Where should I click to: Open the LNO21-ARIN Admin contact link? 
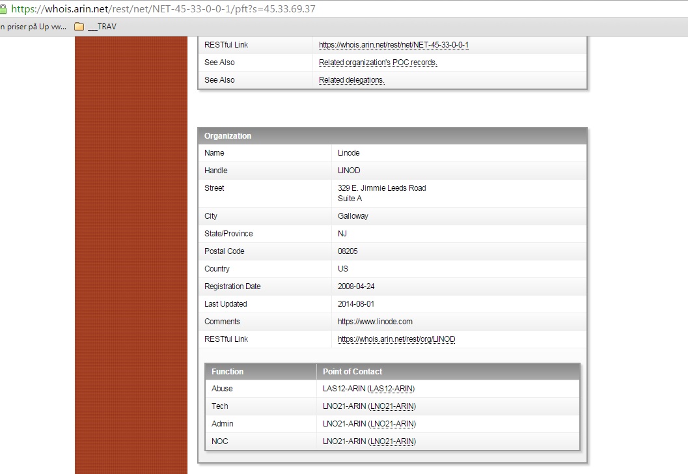click(392, 424)
